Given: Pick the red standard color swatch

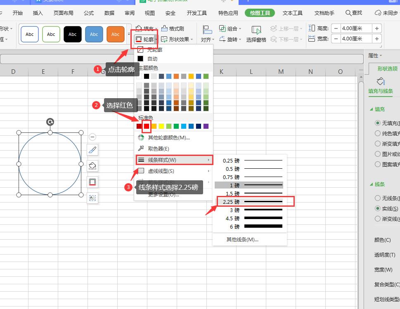Looking at the screenshot, I should [x=147, y=126].
